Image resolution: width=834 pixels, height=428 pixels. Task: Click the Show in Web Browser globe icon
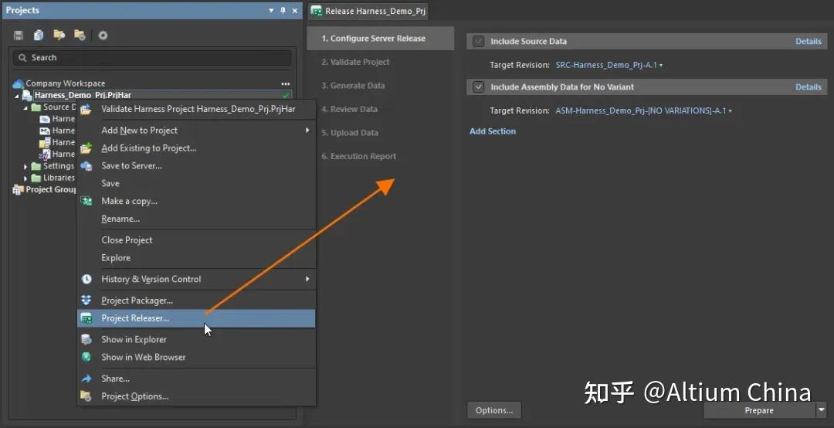pyautogui.click(x=86, y=357)
